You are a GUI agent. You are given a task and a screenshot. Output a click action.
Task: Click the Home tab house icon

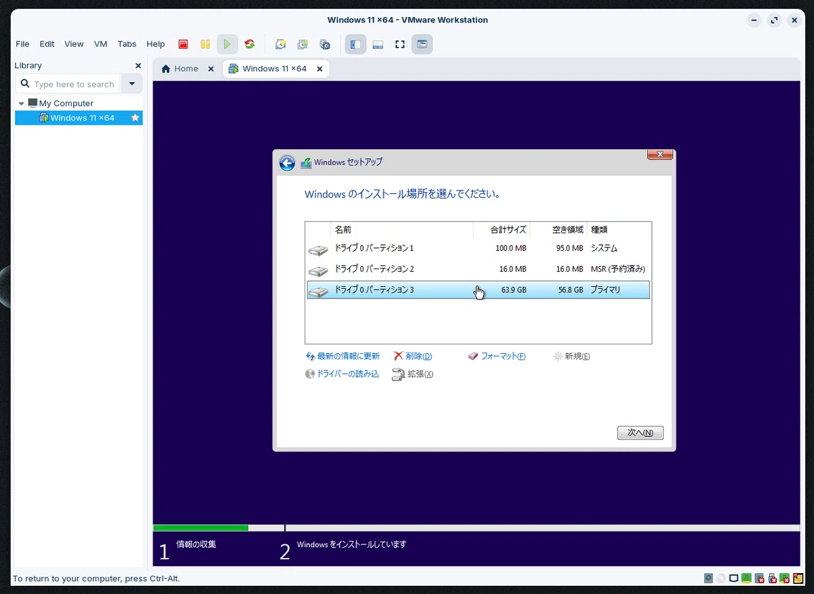[166, 68]
